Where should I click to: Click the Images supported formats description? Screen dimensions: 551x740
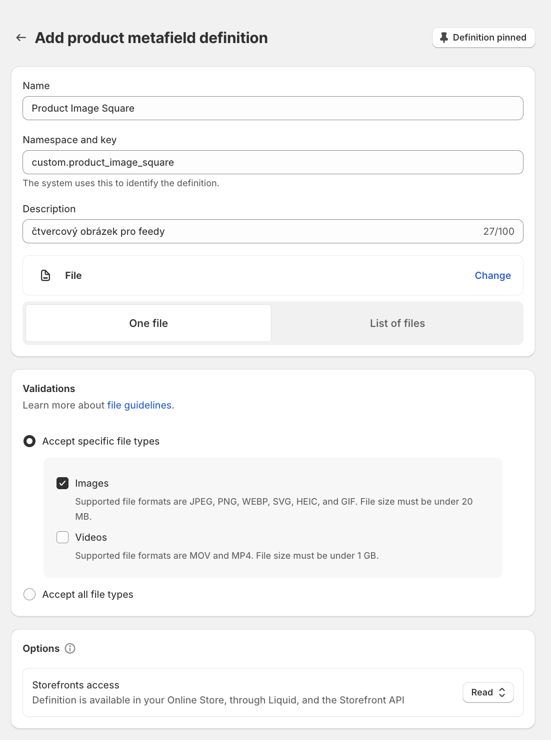click(x=274, y=509)
